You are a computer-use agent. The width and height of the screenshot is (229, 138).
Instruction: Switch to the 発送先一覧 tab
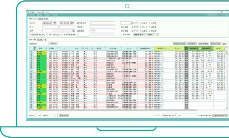click(x=42, y=40)
